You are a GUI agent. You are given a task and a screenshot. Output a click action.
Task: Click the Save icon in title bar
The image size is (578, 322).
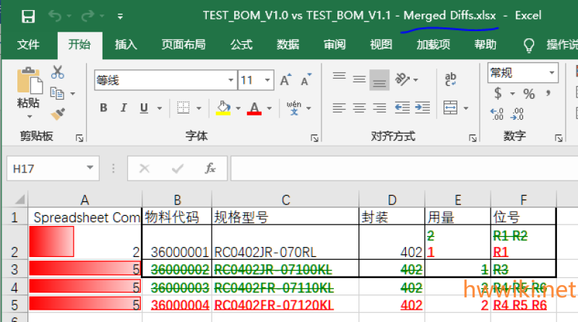click(28, 17)
